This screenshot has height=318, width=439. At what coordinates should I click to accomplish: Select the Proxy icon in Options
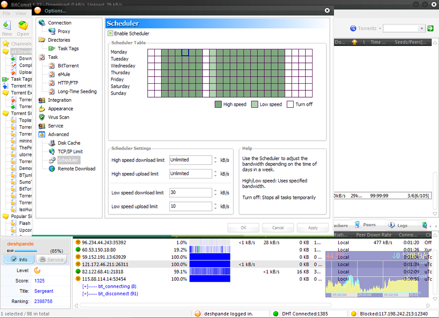coord(52,31)
